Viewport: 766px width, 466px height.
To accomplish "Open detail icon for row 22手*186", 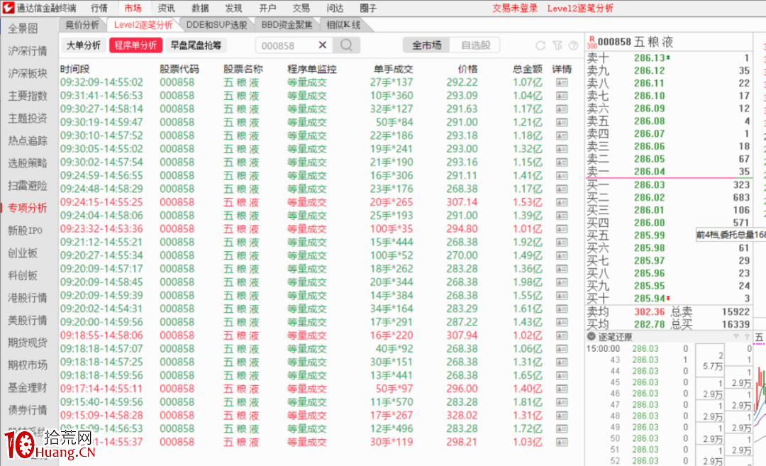I will pos(562,135).
